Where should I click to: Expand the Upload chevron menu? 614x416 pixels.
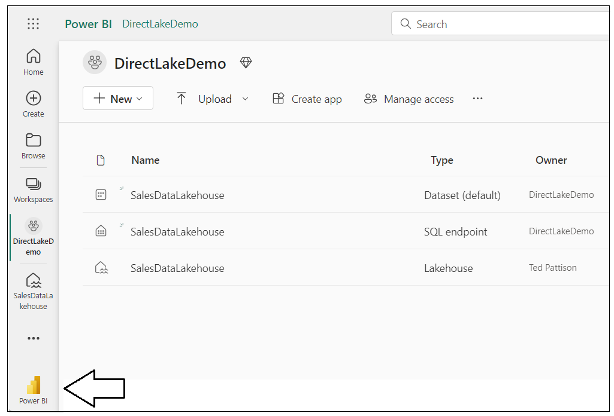coord(245,99)
